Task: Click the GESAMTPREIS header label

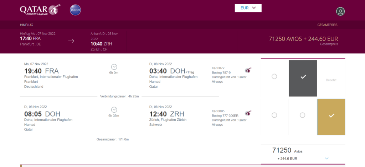Action: [327, 25]
